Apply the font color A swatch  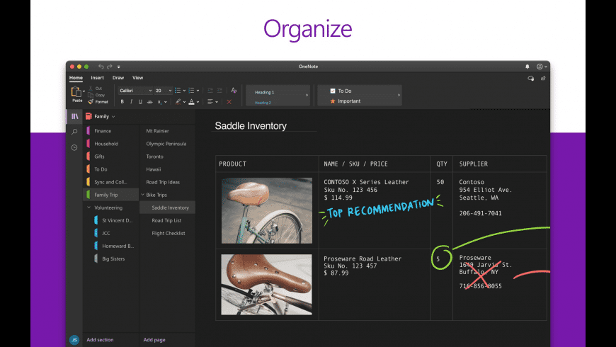pyautogui.click(x=191, y=102)
